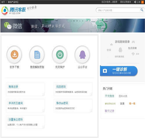The height and width of the screenshot is (138, 145).
Task: Click the 关闭保护 label
Action: click(60, 67)
